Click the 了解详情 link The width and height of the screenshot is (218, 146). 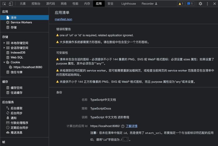tap(132, 126)
